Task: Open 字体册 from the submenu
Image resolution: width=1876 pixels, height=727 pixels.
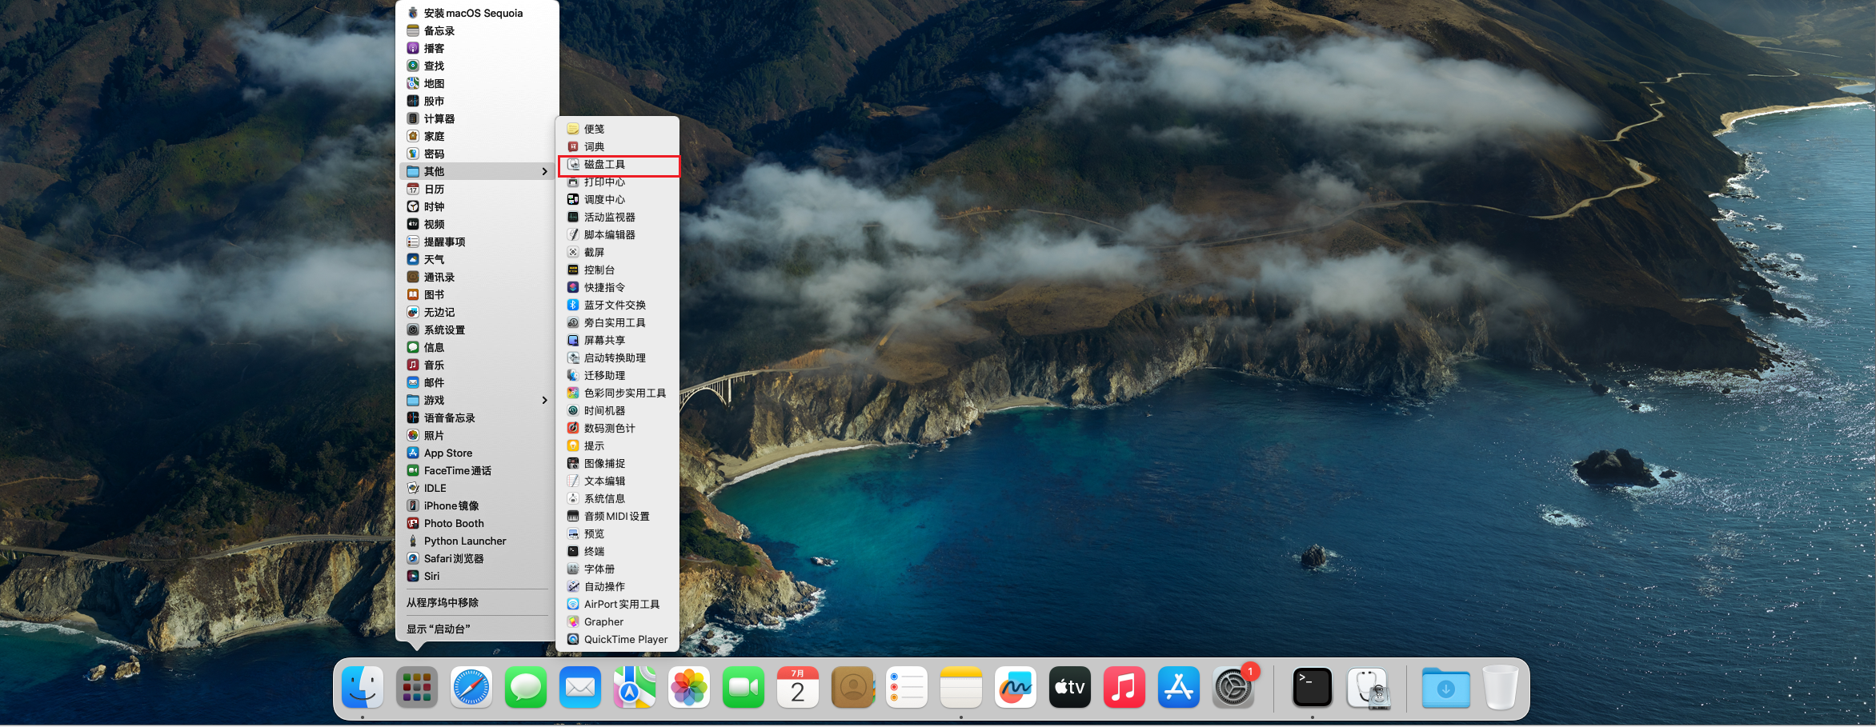Action: coord(619,569)
